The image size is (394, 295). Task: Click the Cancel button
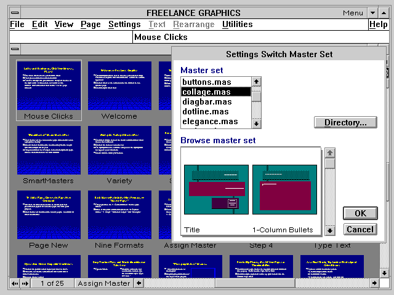[x=360, y=229]
